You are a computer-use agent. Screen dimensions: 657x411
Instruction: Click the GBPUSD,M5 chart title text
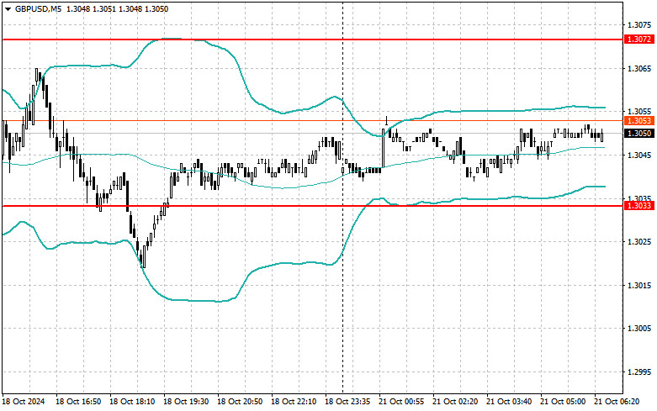[x=38, y=8]
